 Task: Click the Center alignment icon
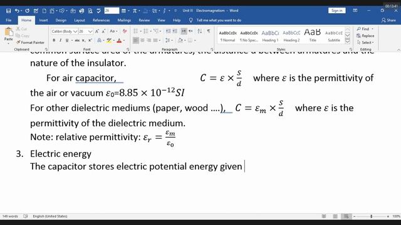click(142, 40)
